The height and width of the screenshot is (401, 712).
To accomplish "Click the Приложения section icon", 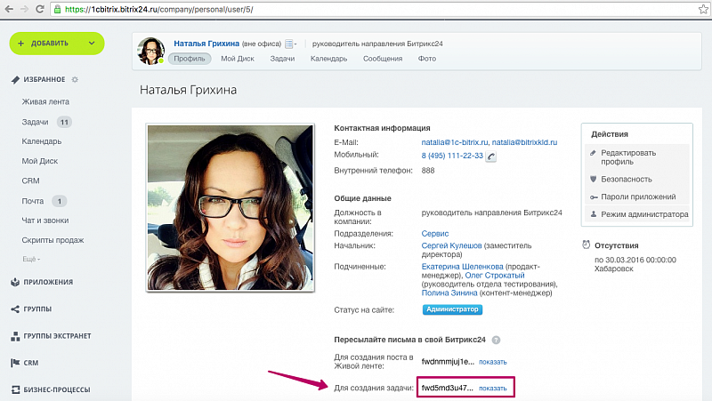I will (x=15, y=282).
